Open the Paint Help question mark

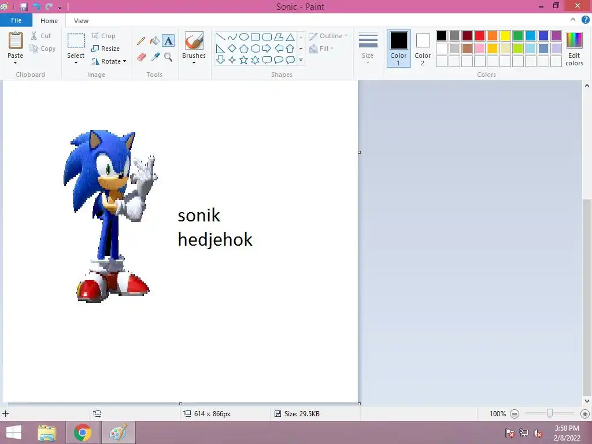(585, 20)
